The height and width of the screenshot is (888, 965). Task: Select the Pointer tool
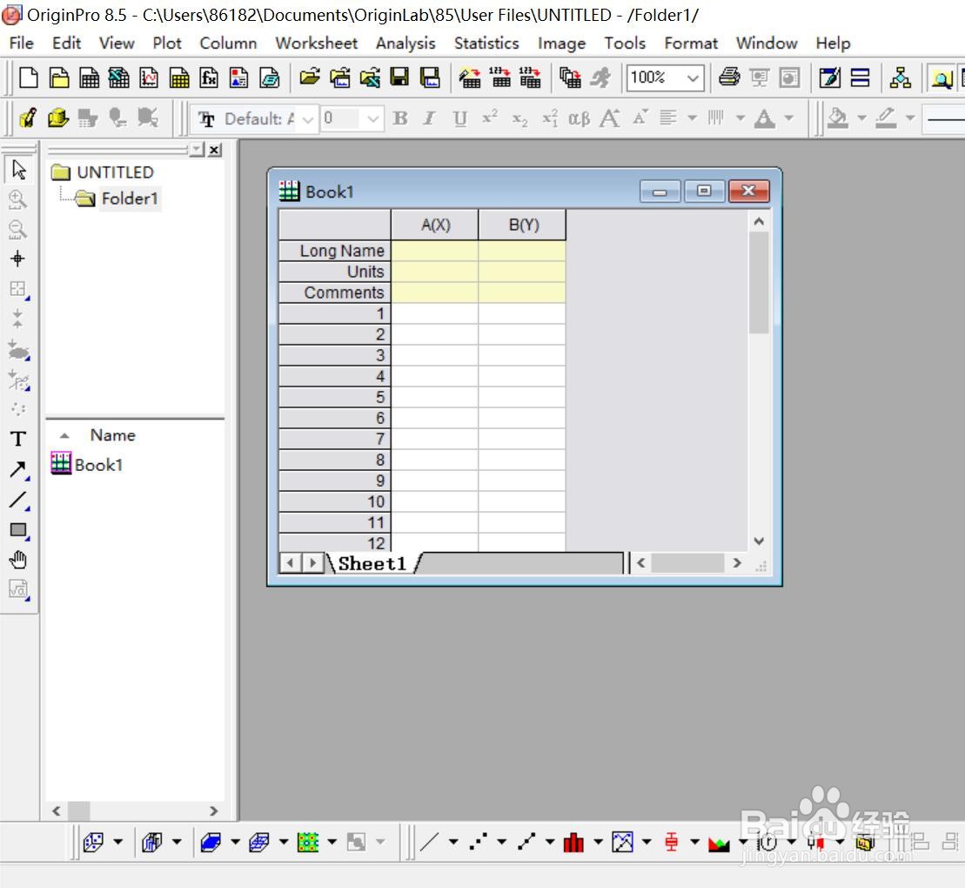pos(18,170)
